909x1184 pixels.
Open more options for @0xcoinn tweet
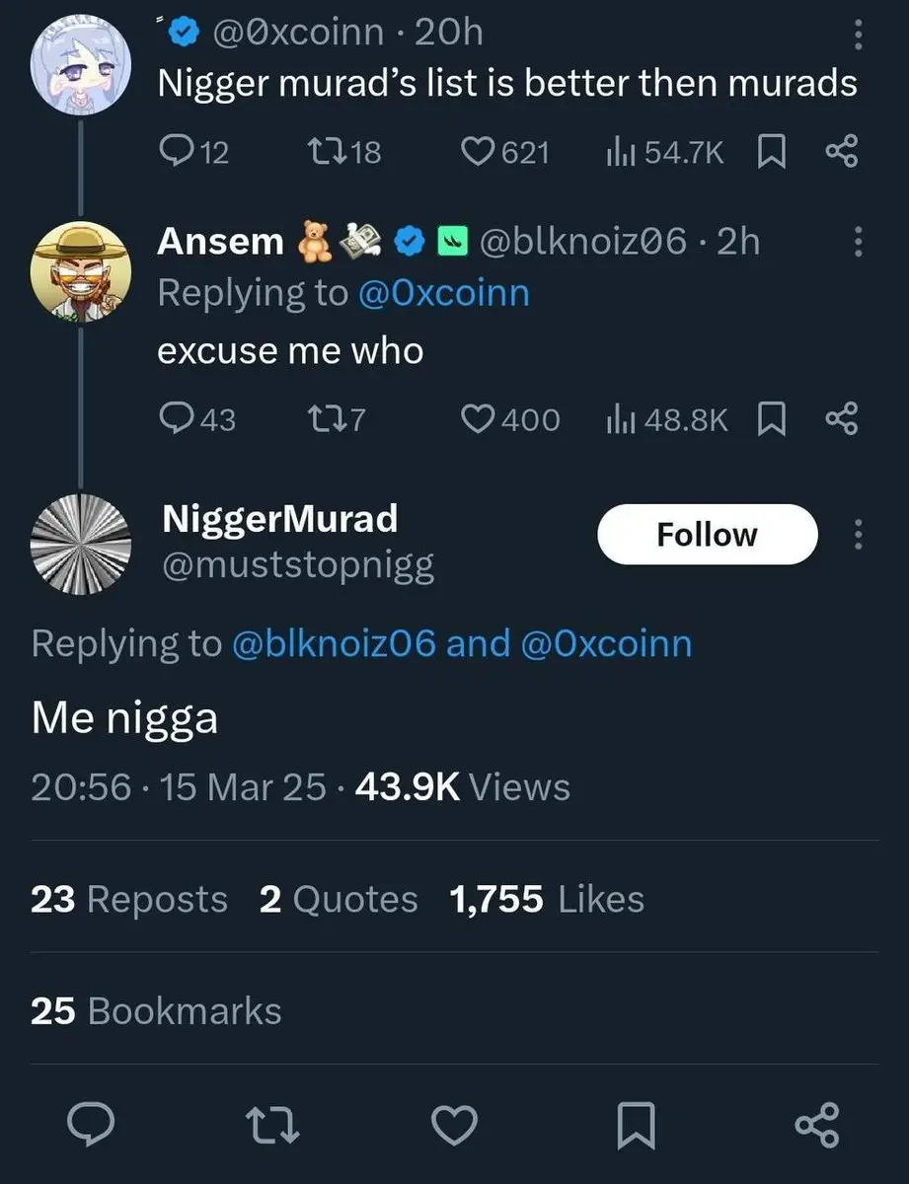(x=858, y=36)
